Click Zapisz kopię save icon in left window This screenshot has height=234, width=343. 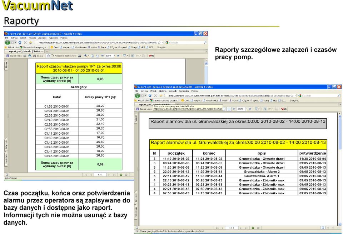pos(8,56)
